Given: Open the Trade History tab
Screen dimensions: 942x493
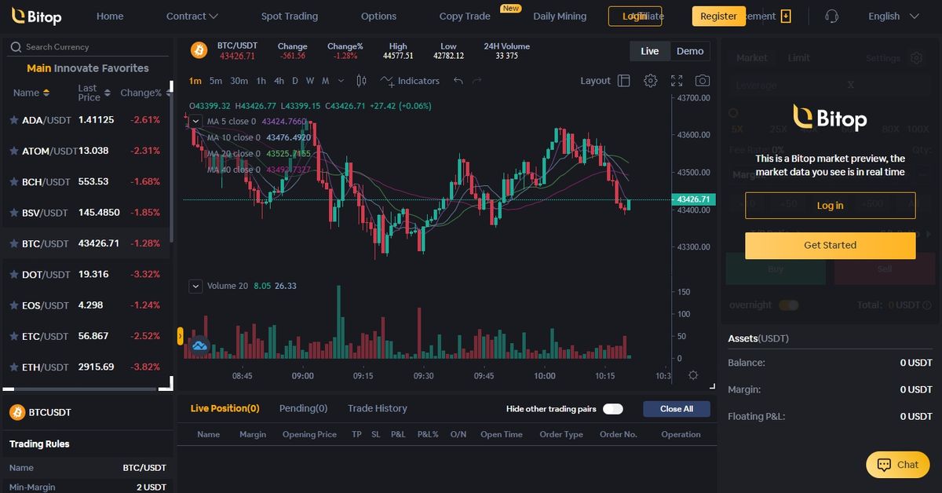Looking at the screenshot, I should (378, 408).
